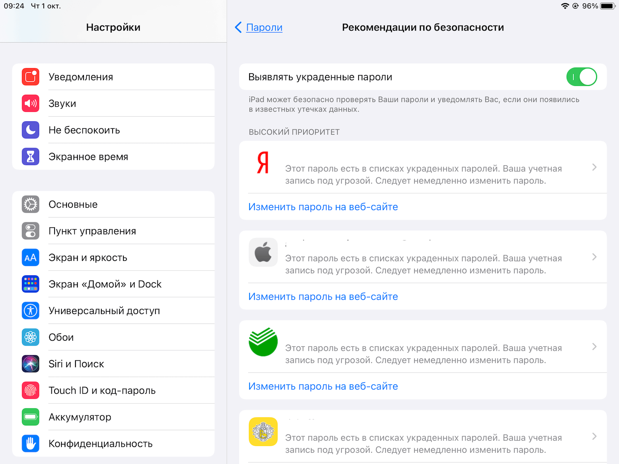Expand the Apple account entry chevron
This screenshot has height=464, width=619.
595,257
